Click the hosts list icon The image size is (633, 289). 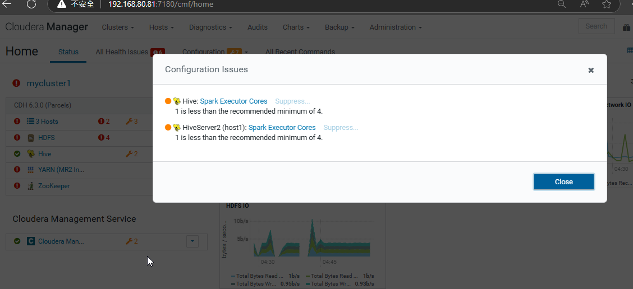(30, 122)
